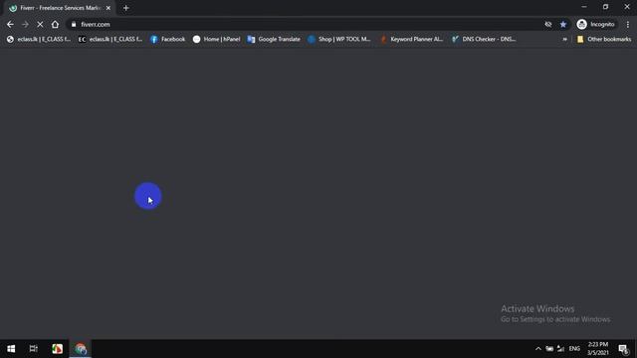Open the red-green app on the taskbar
The height and width of the screenshot is (358, 637).
tap(58, 349)
